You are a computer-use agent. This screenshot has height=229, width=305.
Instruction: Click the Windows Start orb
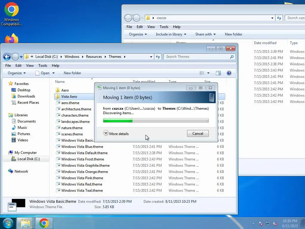8,223
